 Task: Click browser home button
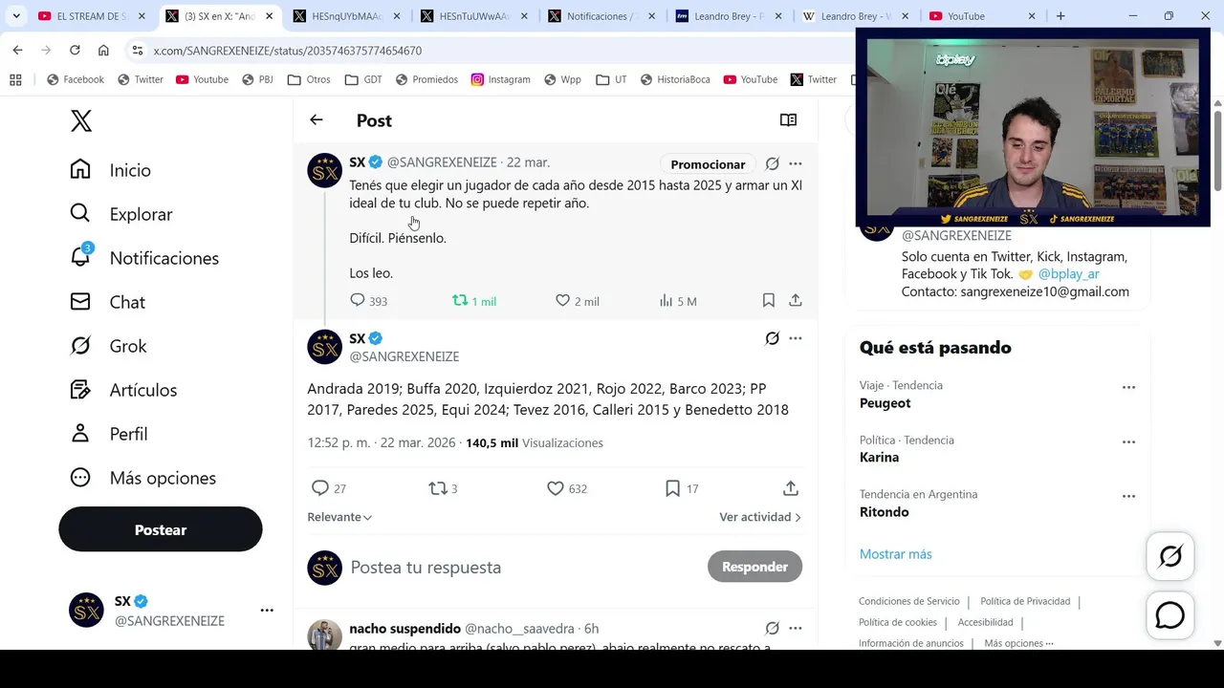point(103,50)
